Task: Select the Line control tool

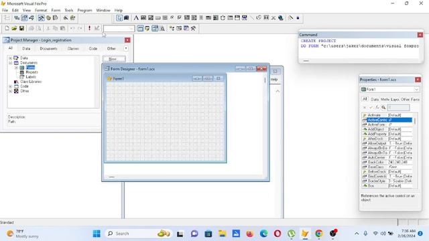Action: click(x=252, y=18)
